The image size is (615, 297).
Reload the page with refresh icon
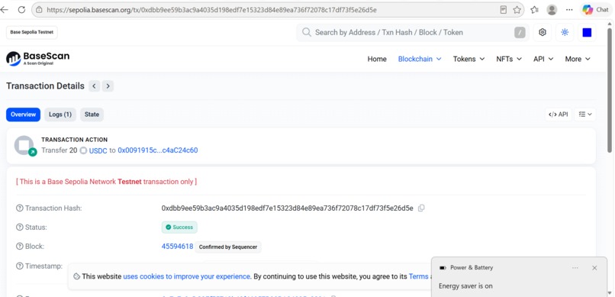(x=22, y=10)
